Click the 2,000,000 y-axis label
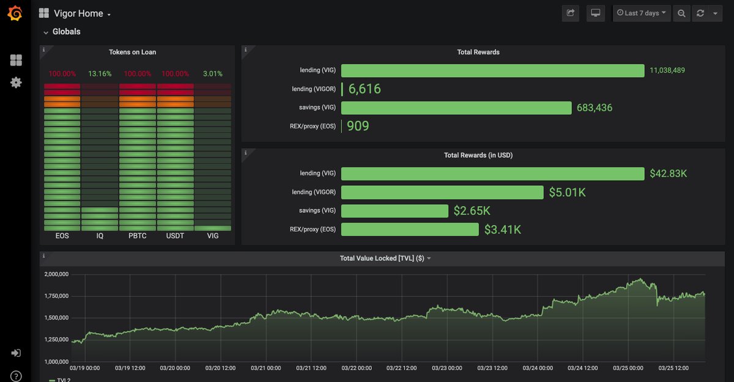 pyautogui.click(x=56, y=274)
